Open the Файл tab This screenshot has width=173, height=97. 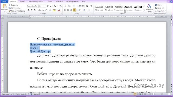pos(4,2)
